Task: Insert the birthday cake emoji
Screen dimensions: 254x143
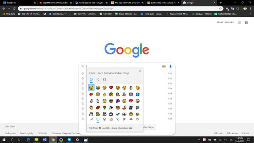Action: [118, 107]
